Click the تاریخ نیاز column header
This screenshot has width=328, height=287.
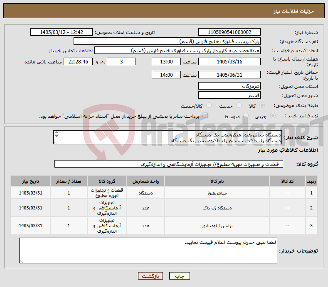30,181
